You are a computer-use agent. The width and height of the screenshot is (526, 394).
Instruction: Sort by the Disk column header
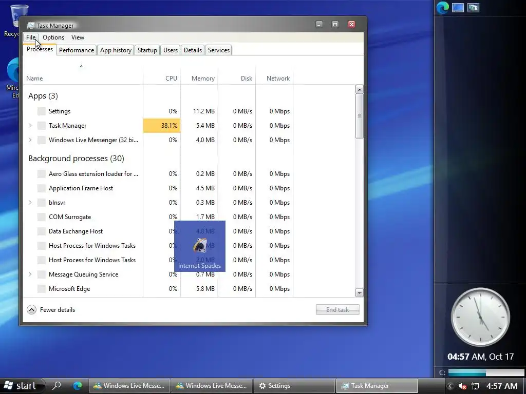[246, 78]
